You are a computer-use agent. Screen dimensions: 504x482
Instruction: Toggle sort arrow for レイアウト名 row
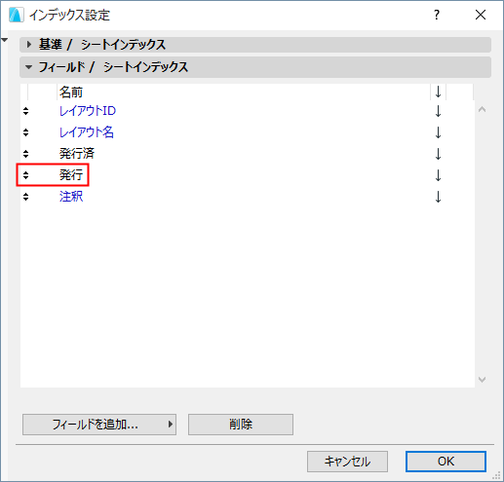438,132
